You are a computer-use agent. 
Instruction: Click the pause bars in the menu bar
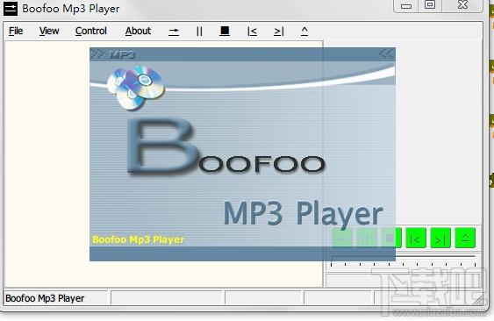[x=199, y=32]
